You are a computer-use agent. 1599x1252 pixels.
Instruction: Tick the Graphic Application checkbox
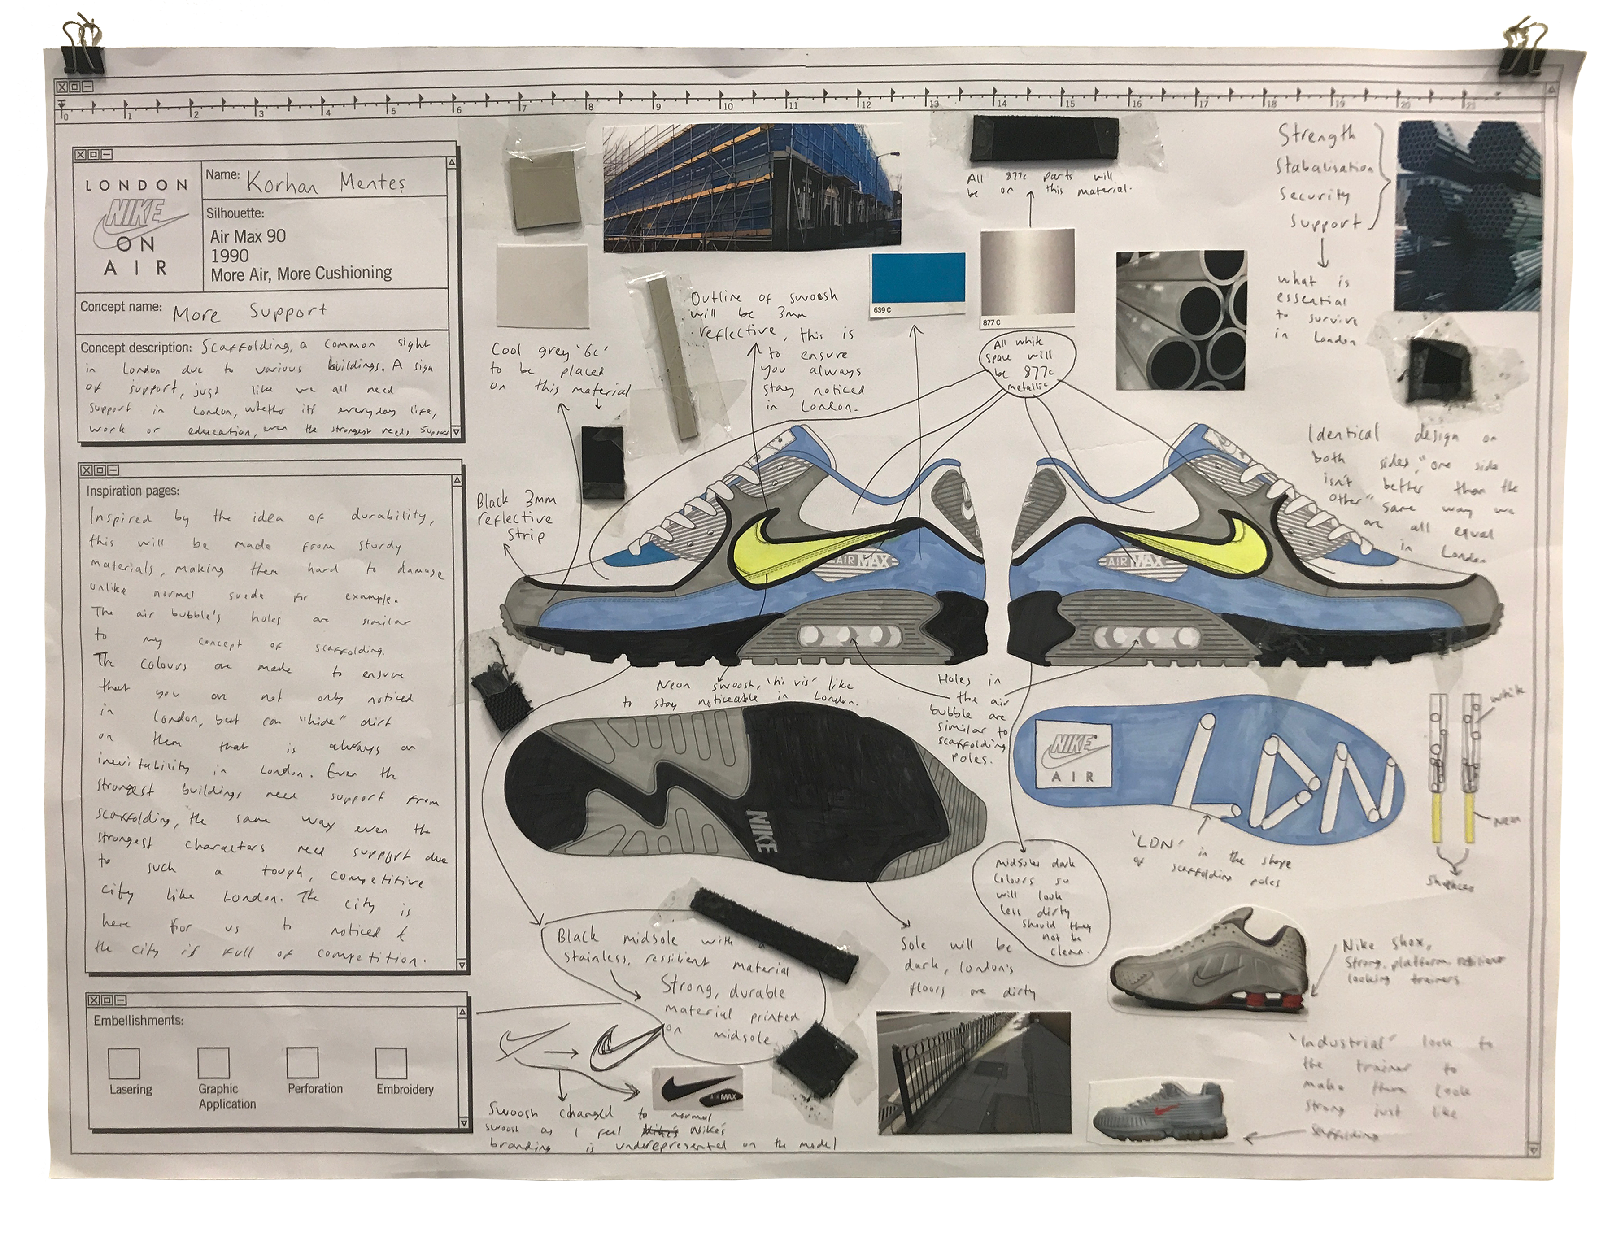point(213,1063)
